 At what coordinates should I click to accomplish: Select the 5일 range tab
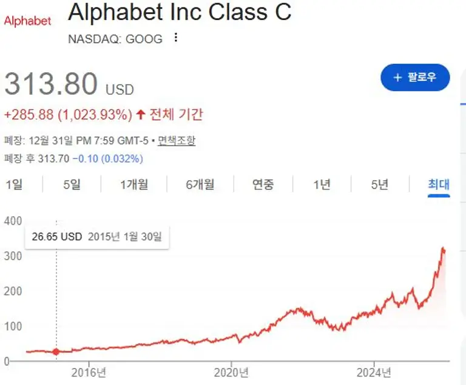(x=72, y=184)
